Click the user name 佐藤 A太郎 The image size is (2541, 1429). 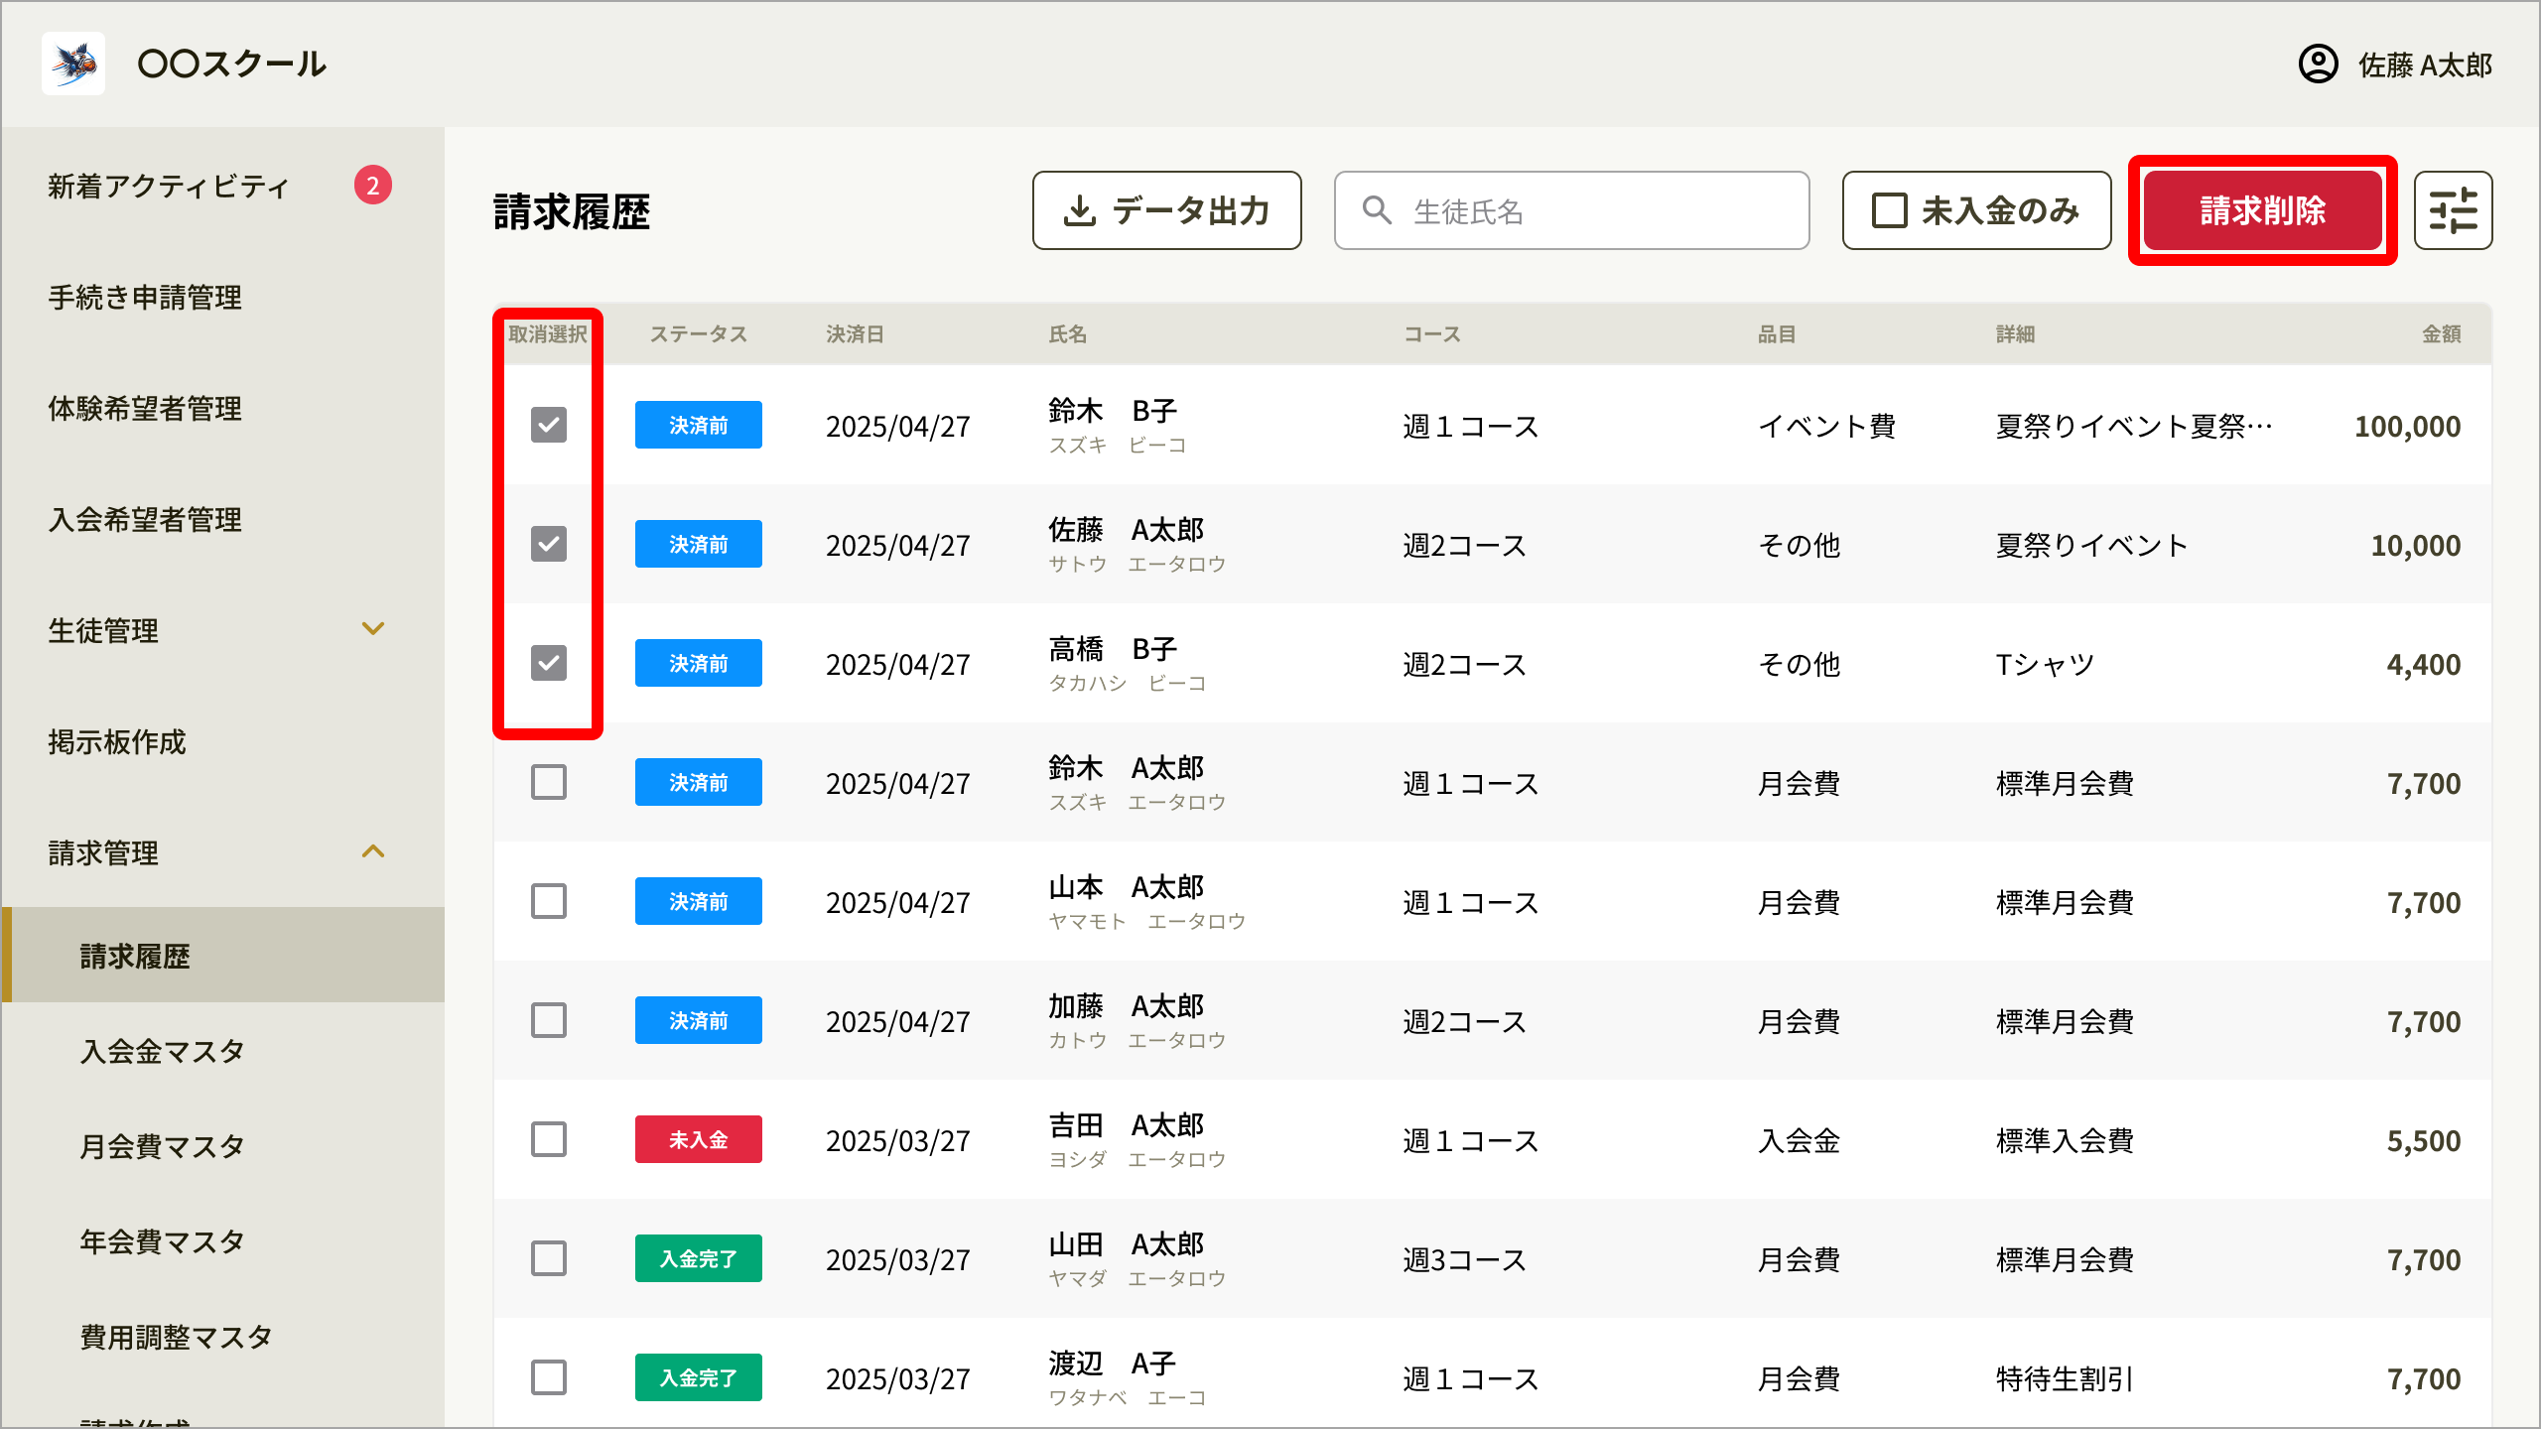[x=2425, y=65]
